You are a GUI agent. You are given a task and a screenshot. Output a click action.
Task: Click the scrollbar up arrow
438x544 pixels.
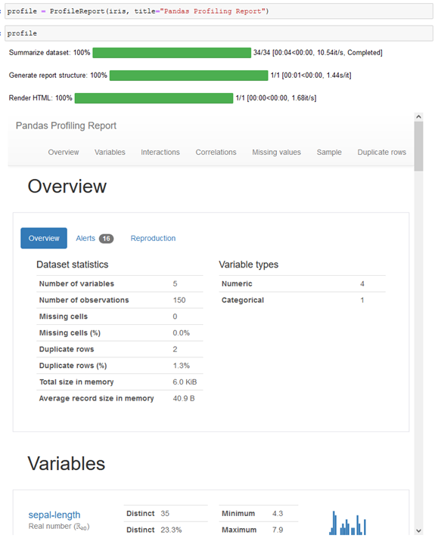(x=418, y=117)
